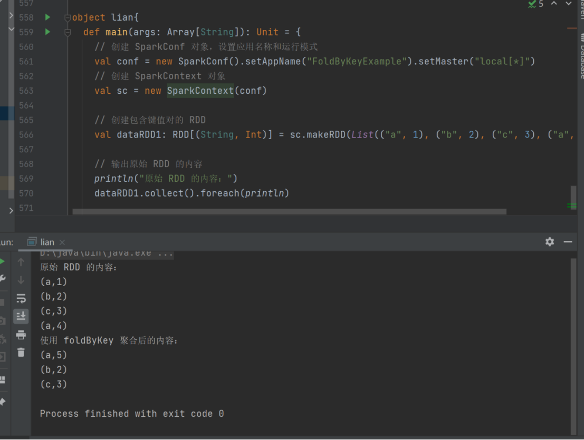
Task: Click the Down the Stack Trace arrow
Action: click(21, 280)
